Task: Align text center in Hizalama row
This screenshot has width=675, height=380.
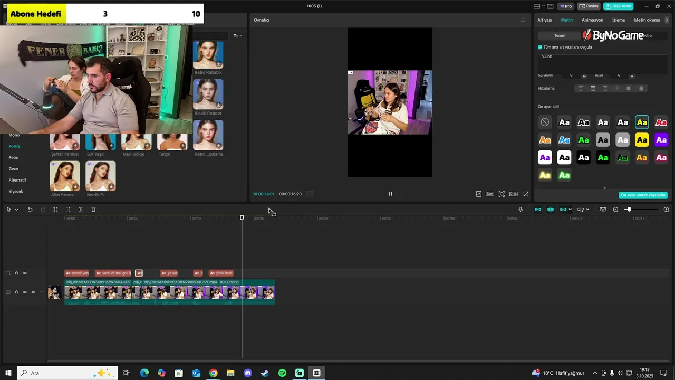Action: (x=593, y=88)
